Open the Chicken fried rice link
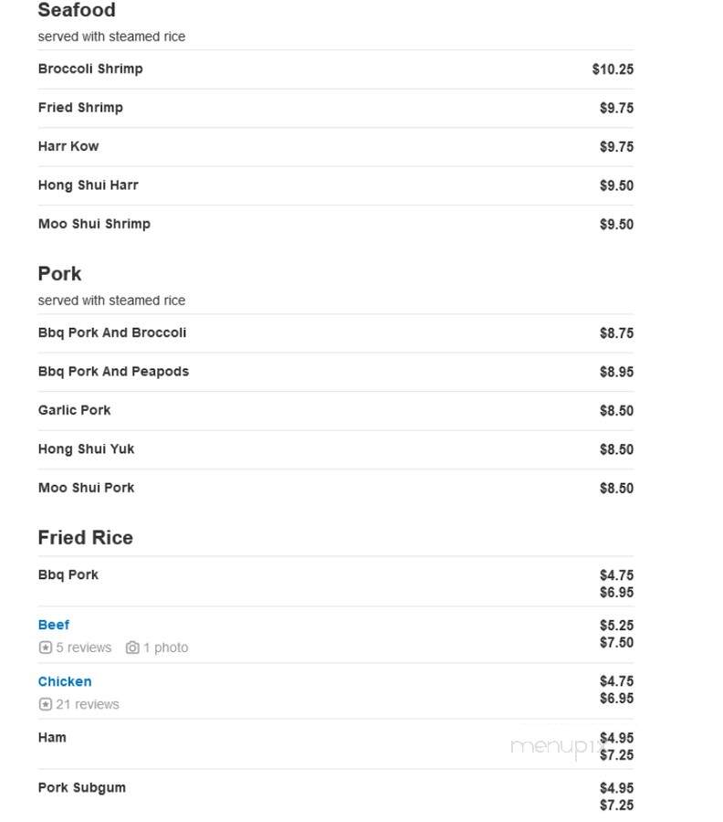This screenshot has height=822, width=723. (65, 681)
